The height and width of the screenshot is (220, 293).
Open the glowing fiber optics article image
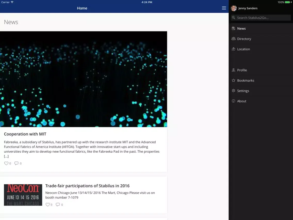pyautogui.click(x=84, y=79)
